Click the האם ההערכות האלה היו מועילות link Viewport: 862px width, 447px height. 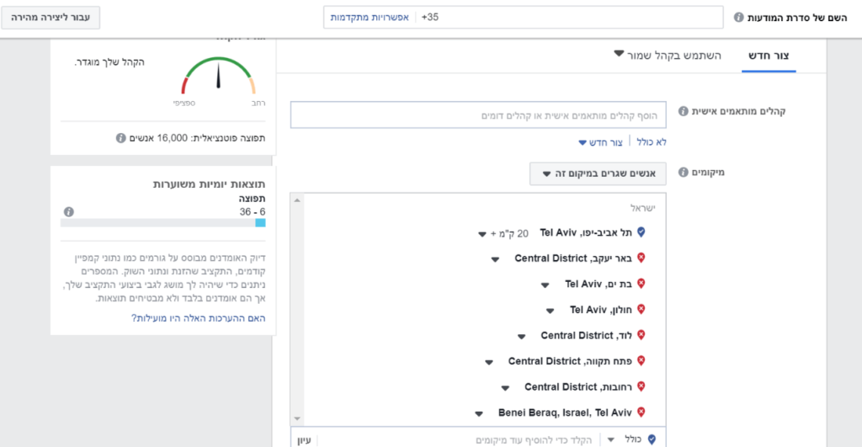click(x=198, y=317)
